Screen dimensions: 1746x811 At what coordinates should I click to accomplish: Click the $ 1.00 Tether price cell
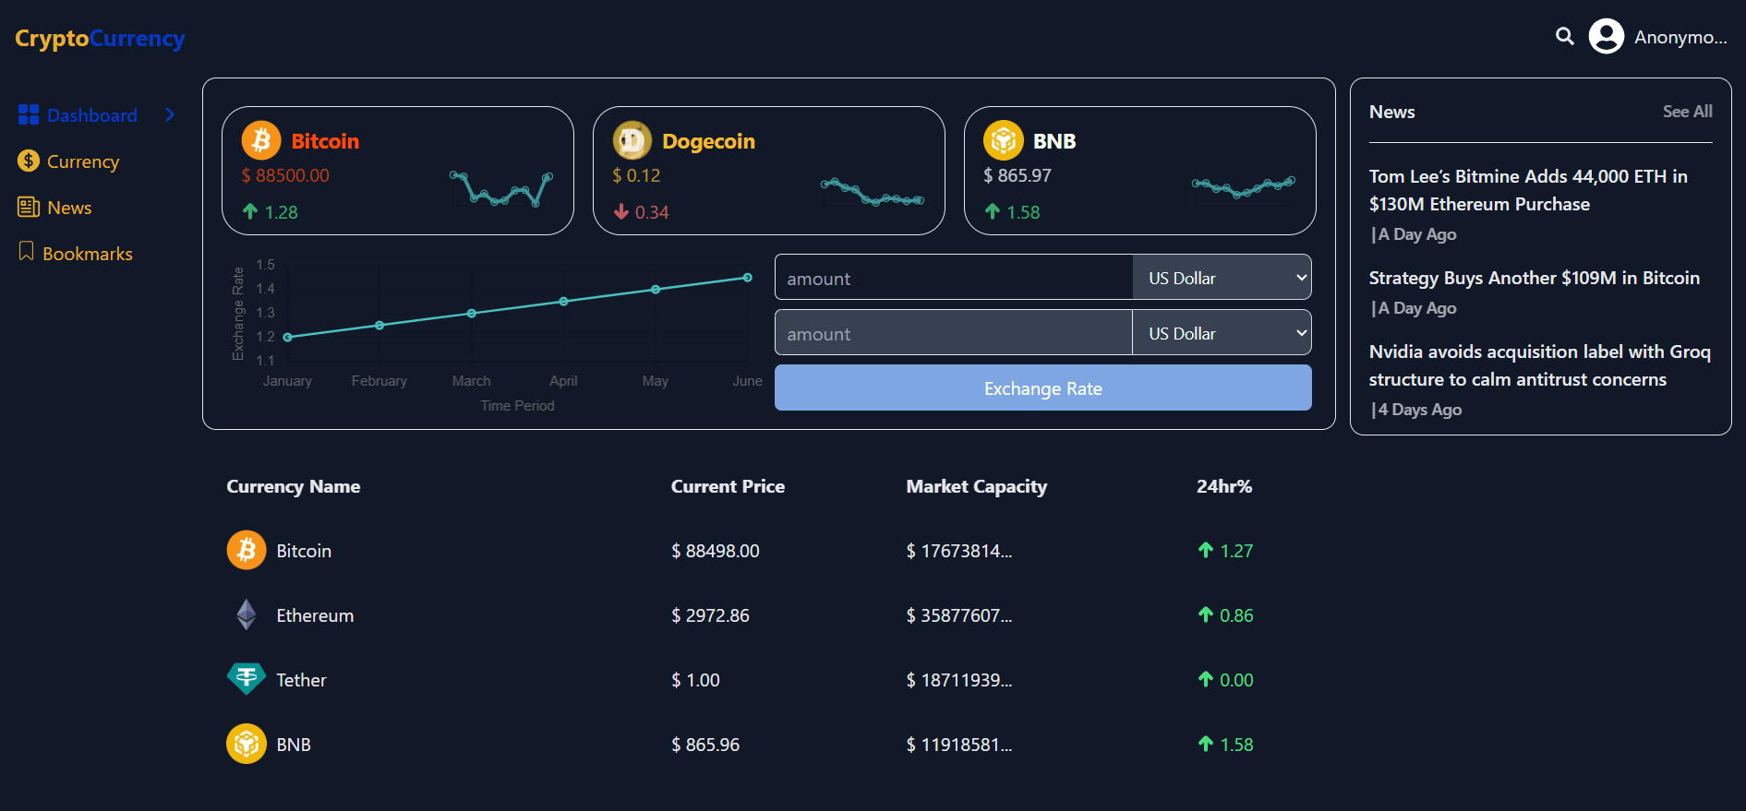pos(695,680)
